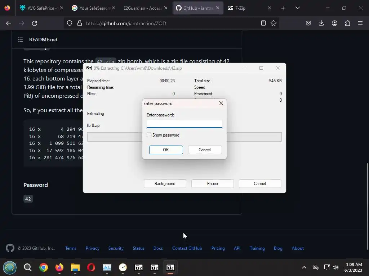Open Pocket save icon

tap(308, 23)
